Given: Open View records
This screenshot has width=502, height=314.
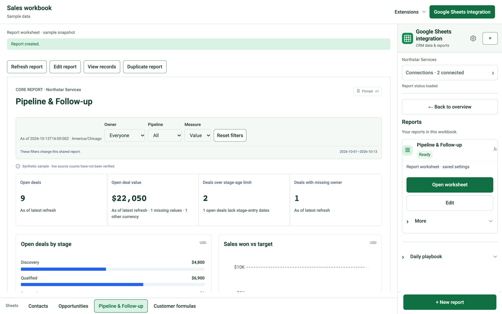Looking at the screenshot, I should 102,67.
